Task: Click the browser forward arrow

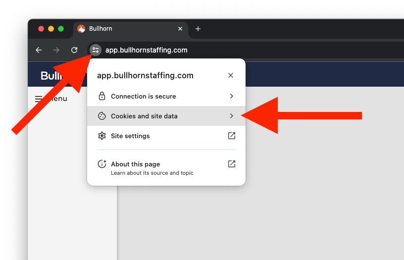Action: 56,50
